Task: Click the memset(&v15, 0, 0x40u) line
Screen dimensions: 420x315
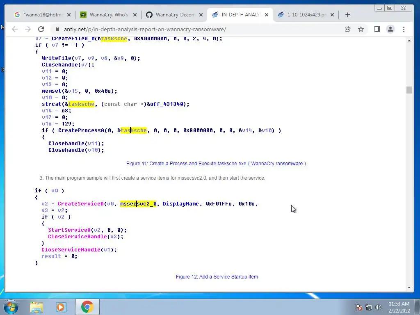Action: pos(80,91)
